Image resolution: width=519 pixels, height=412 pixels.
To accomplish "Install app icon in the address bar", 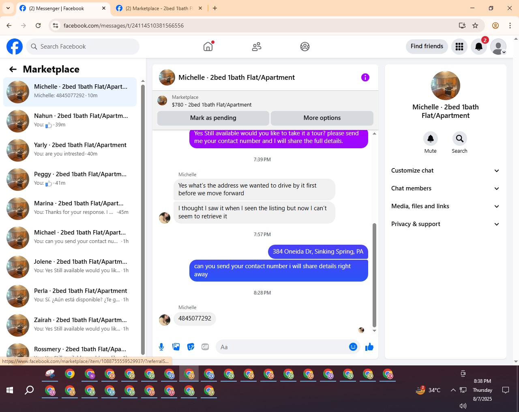I will click(x=462, y=26).
